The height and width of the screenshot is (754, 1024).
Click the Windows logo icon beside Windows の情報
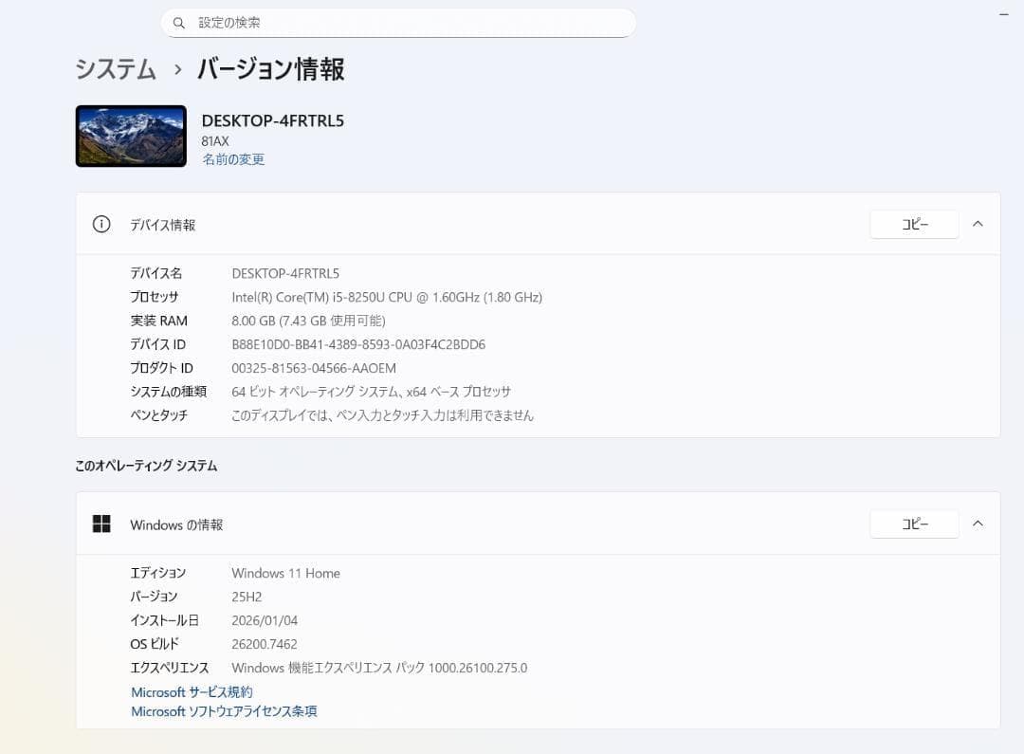tap(102, 524)
